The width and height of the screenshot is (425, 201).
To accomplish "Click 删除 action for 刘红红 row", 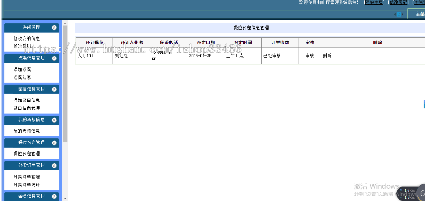I will tap(327, 56).
